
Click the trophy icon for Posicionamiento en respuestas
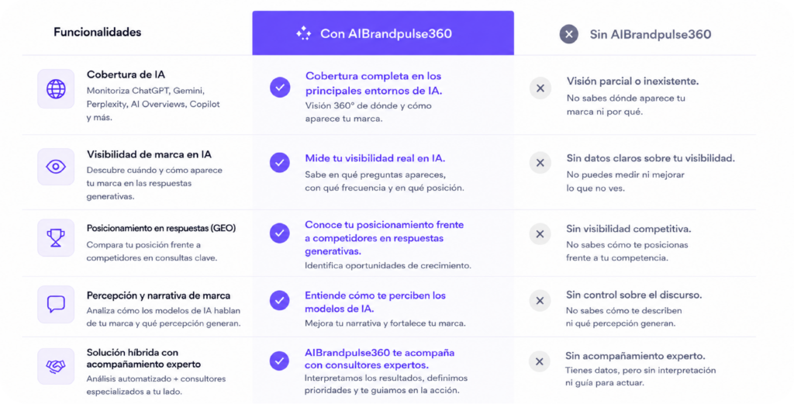point(56,237)
